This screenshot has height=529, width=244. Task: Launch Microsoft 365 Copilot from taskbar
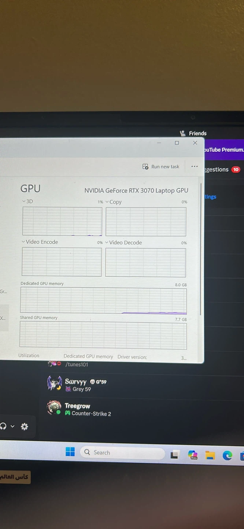point(193,455)
